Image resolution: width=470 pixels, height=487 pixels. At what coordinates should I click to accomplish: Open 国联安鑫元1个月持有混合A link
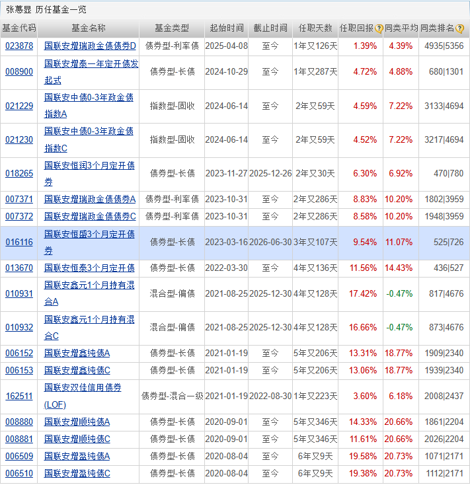(x=89, y=293)
